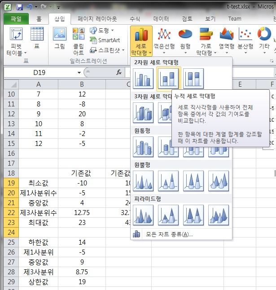Open All Chart Types (모든 차트 종류)
The height and width of the screenshot is (290, 276).
(181, 234)
